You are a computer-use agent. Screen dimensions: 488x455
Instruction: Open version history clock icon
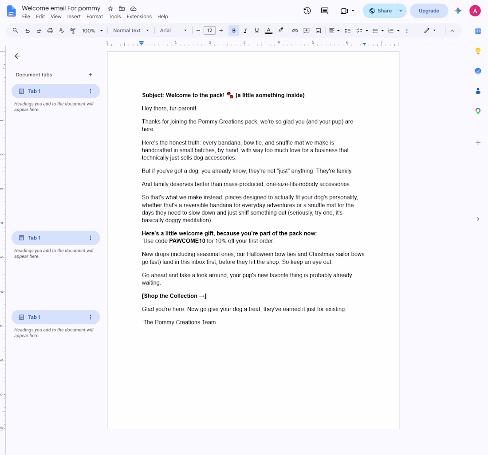[307, 11]
